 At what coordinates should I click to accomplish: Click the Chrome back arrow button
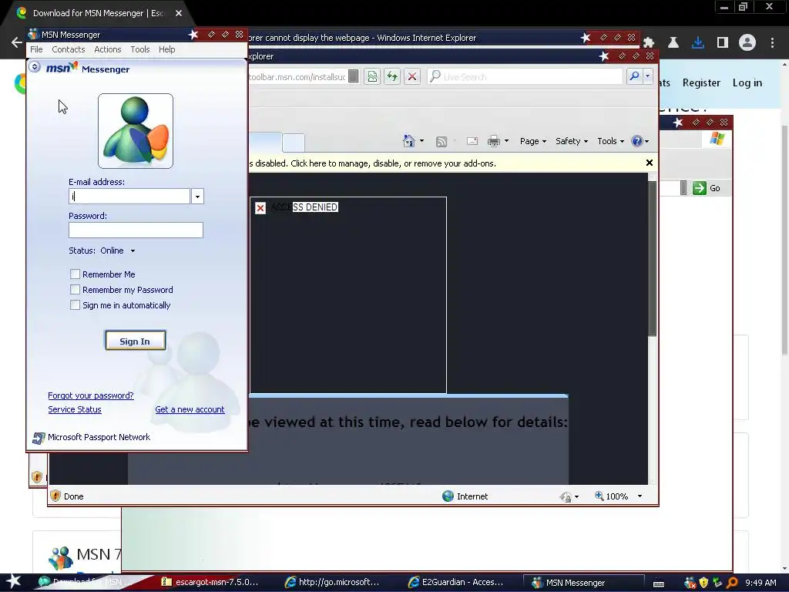pyautogui.click(x=17, y=43)
